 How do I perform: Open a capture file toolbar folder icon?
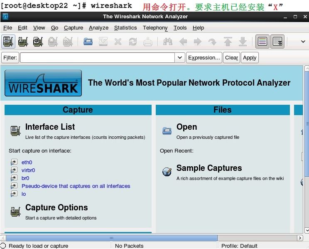click(x=88, y=42)
